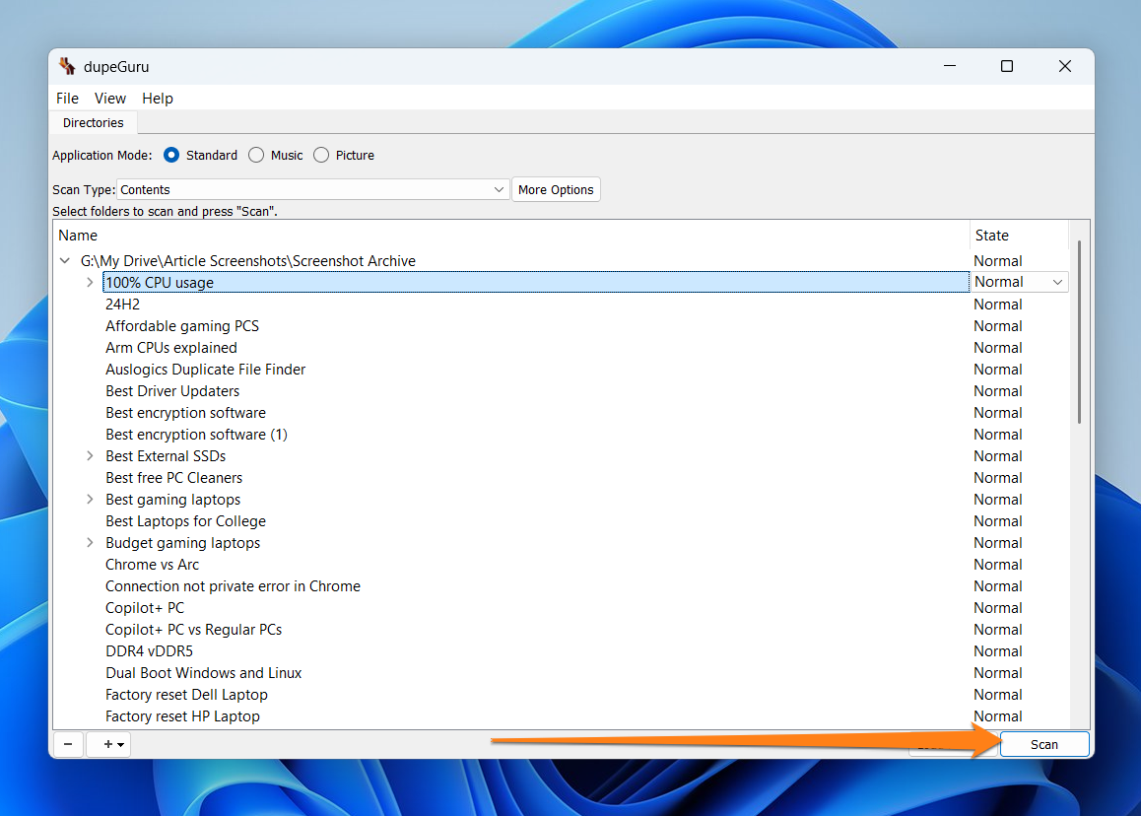
Task: Expand the Best External SSDs folder
Action: pyautogui.click(x=90, y=456)
